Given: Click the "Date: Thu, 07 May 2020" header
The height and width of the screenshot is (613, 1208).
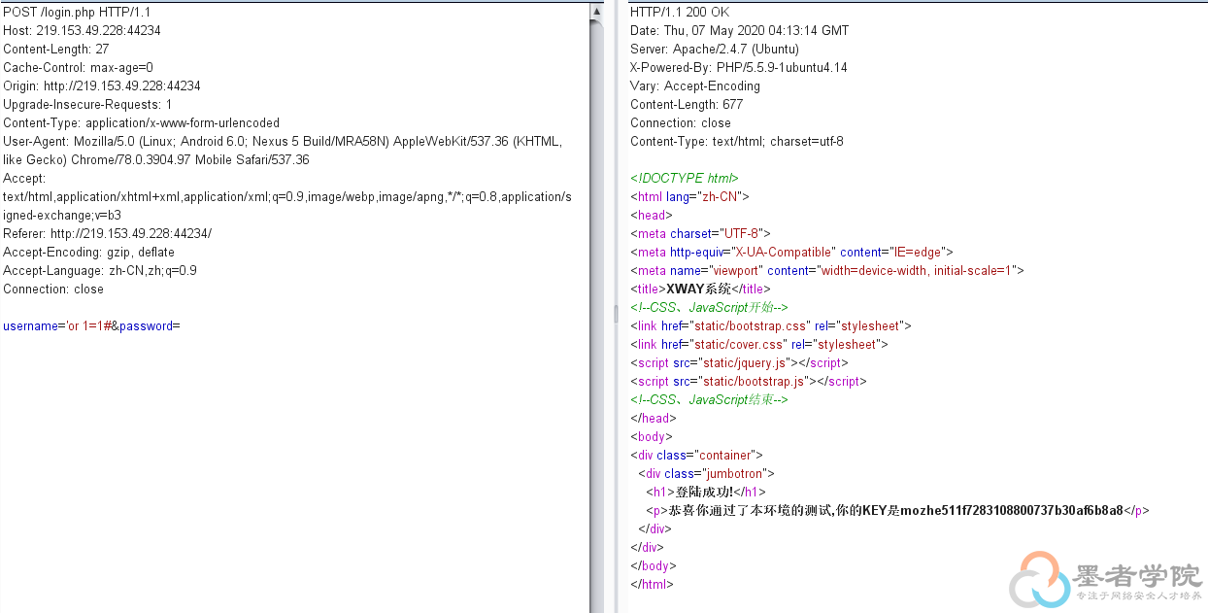Looking at the screenshot, I should (x=739, y=30).
